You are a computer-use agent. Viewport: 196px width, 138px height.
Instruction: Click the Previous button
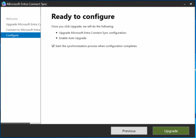[x=129, y=131]
